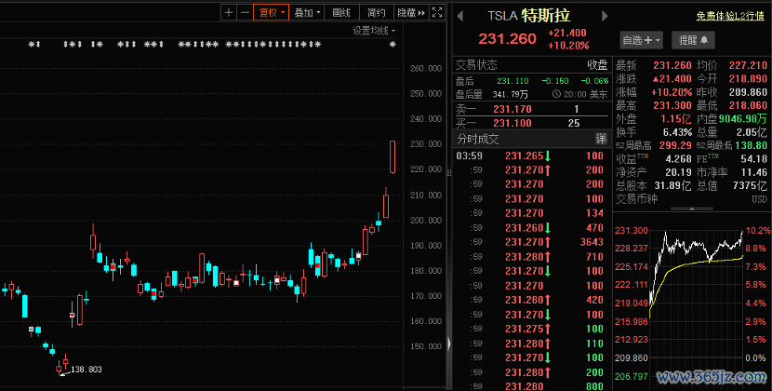Viewport: 772px width, 391px height.
Task: Click the 03:59 trade at 231.265
Action: (531, 155)
